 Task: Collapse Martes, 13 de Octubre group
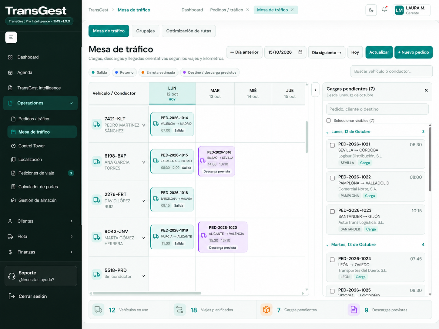tap(327, 245)
